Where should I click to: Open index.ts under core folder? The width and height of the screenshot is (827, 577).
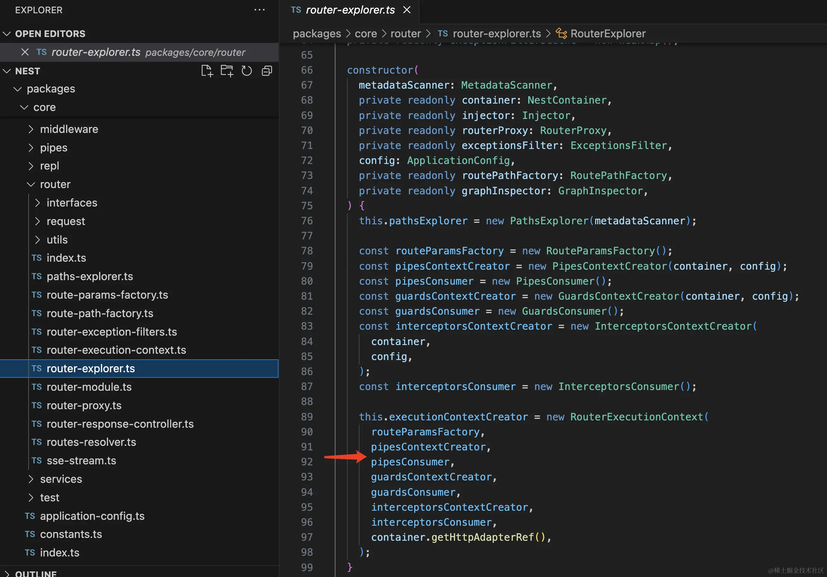59,553
